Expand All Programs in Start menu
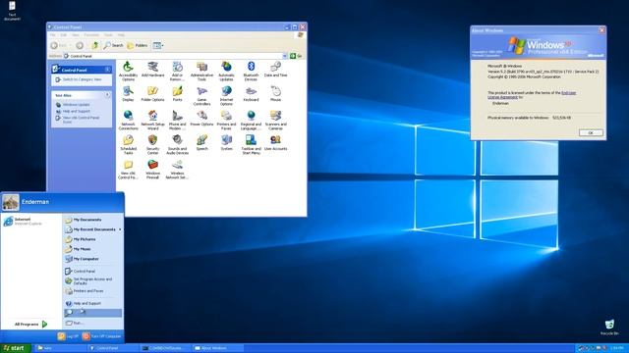The image size is (629, 353). pyautogui.click(x=30, y=324)
